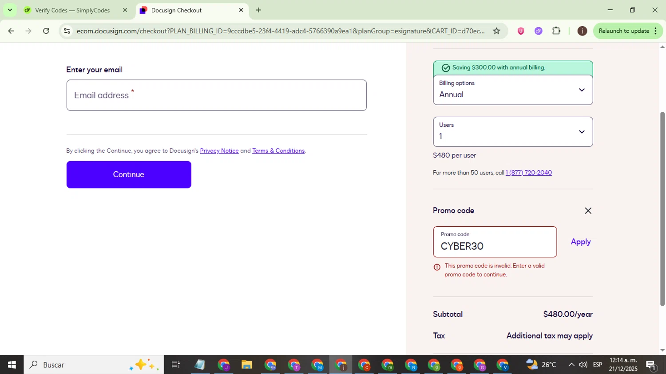This screenshot has width=666, height=374.
Task: Open the uBlock shield extension icon
Action: 521,31
